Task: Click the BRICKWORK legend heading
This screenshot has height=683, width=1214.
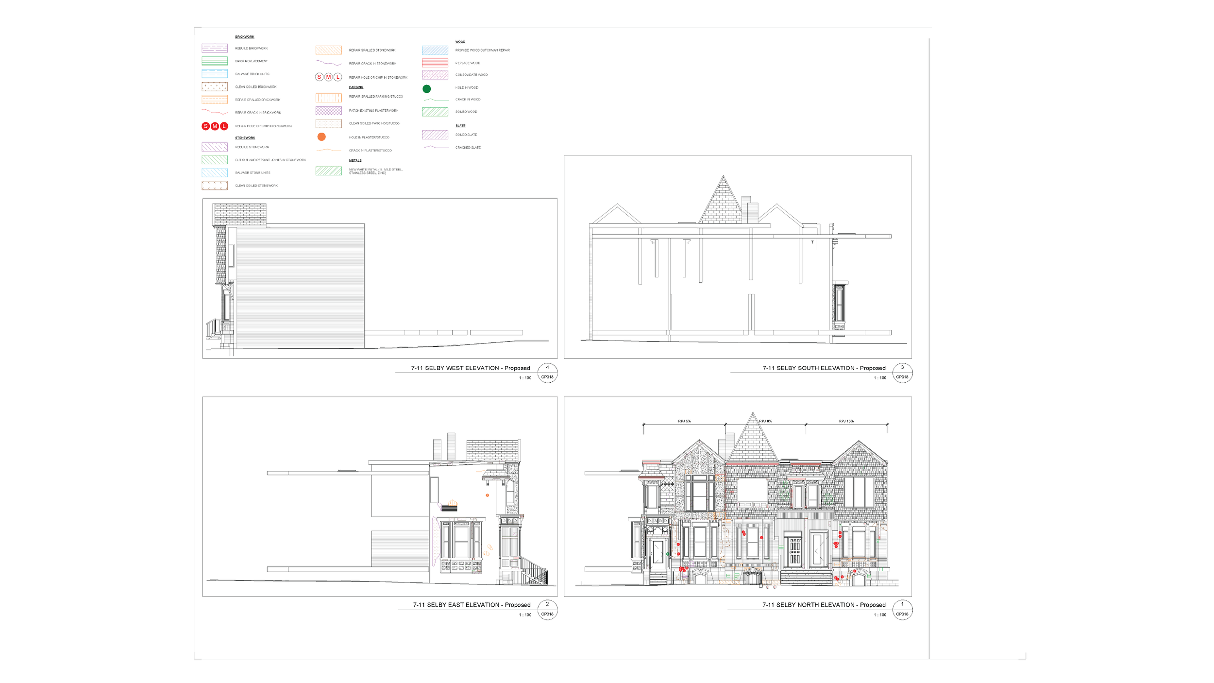Action: coord(244,37)
